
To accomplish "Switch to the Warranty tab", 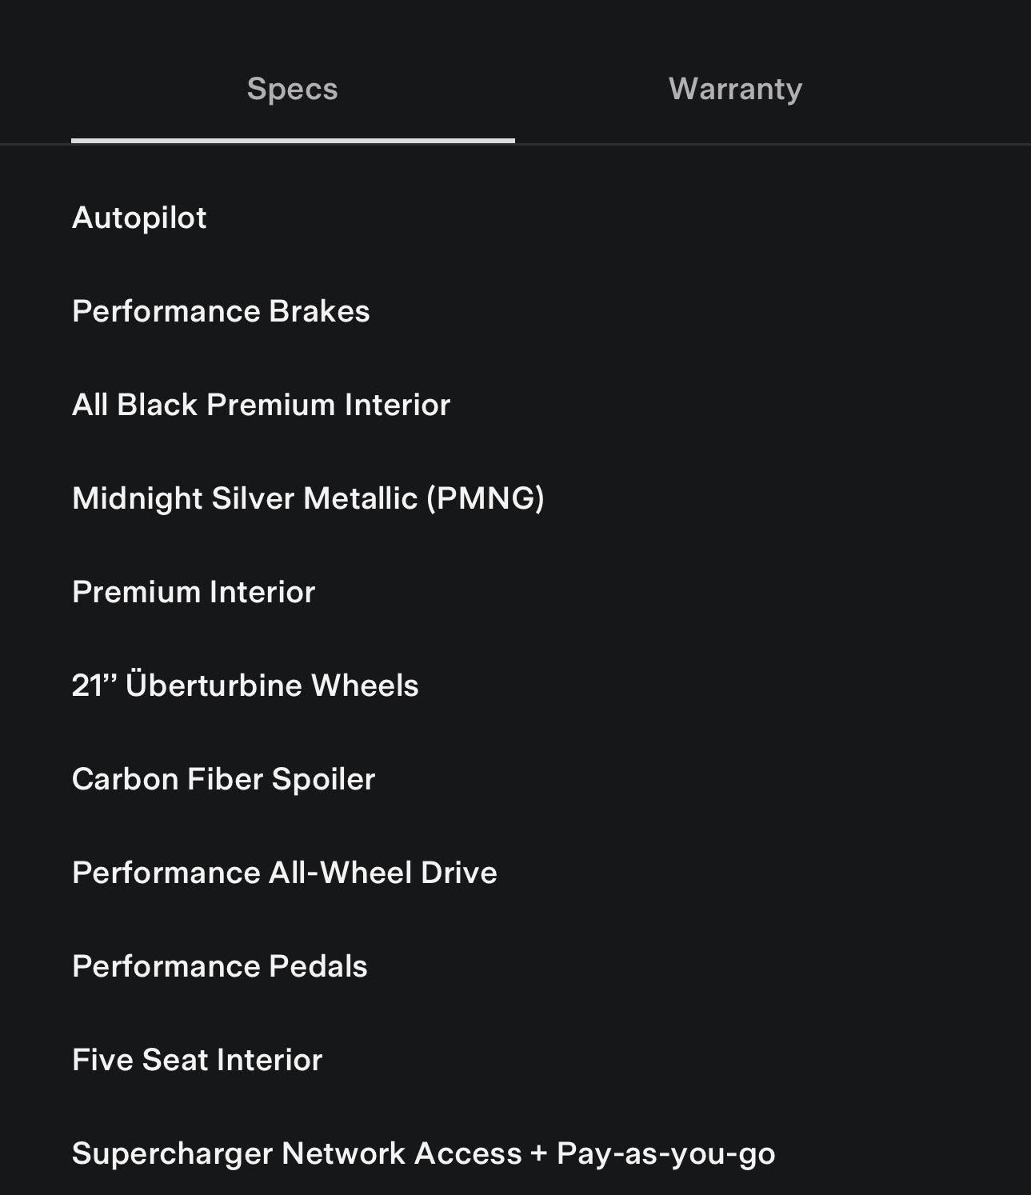I will pyautogui.click(x=735, y=89).
